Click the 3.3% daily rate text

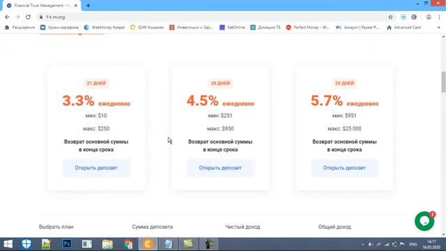click(x=96, y=100)
